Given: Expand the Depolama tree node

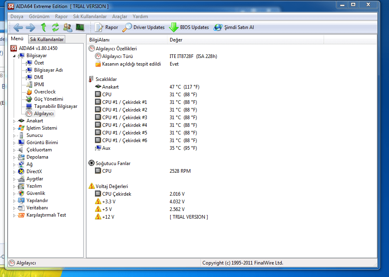Looking at the screenshot, I should [14, 157].
